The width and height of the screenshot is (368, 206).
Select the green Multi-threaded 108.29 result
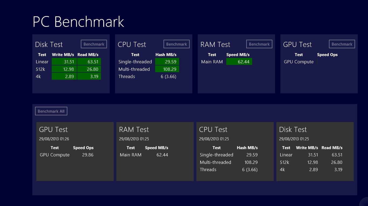167,69
